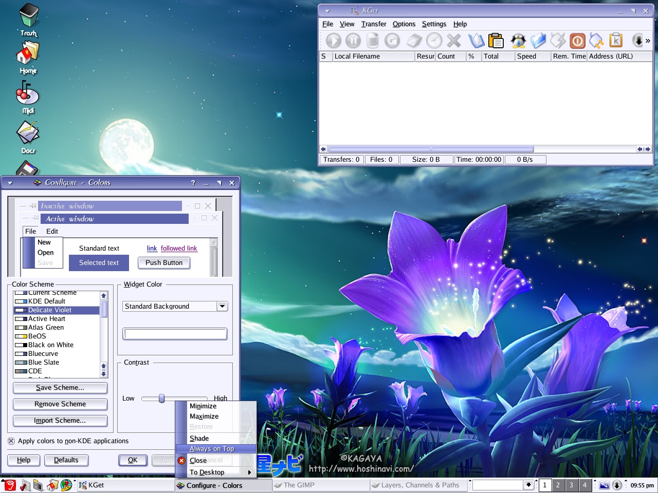This screenshot has height=493, width=658.
Task: Switch to virtual desktop 2 in the pager
Action: point(558,485)
